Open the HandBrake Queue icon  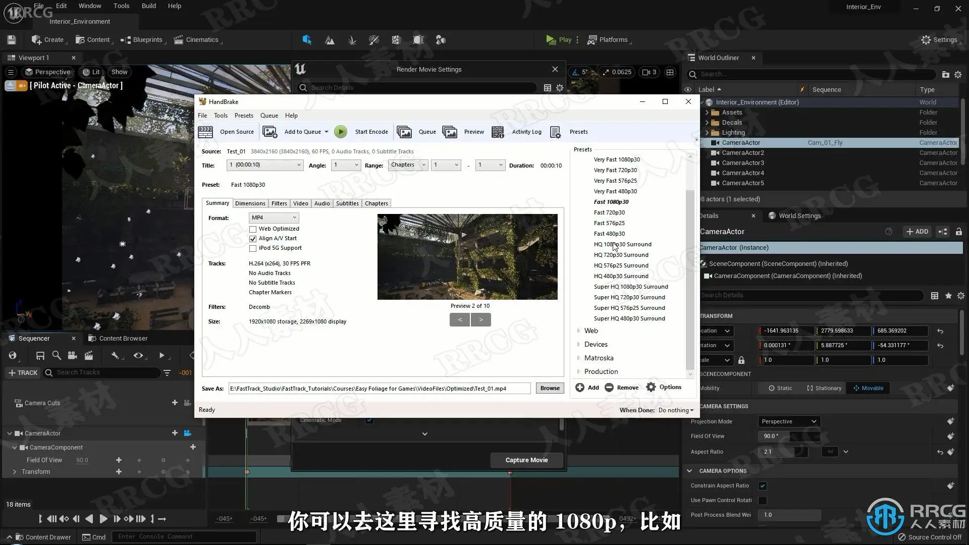[x=404, y=132]
